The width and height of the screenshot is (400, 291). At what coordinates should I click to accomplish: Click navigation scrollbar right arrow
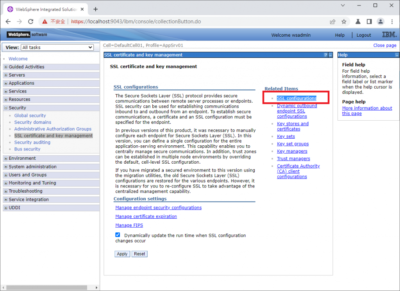pos(96,287)
